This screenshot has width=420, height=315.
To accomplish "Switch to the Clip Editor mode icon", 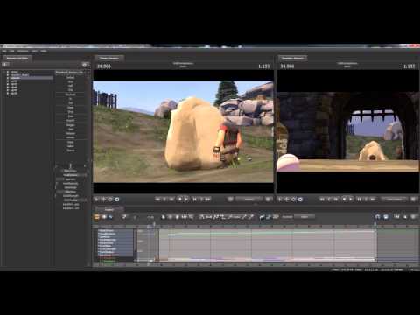I will [97, 217].
